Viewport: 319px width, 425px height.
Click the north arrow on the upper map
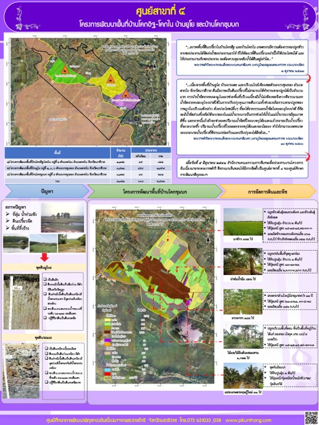pyautogui.click(x=155, y=66)
